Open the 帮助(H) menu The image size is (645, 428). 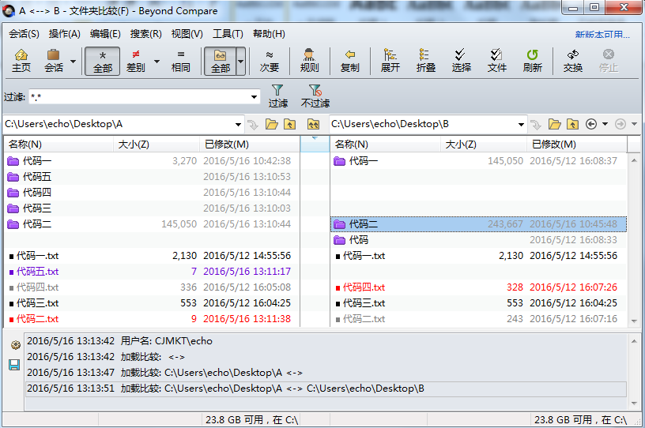point(269,34)
